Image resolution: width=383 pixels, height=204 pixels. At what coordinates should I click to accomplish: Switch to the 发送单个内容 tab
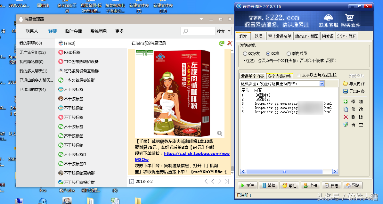pyautogui.click(x=252, y=76)
